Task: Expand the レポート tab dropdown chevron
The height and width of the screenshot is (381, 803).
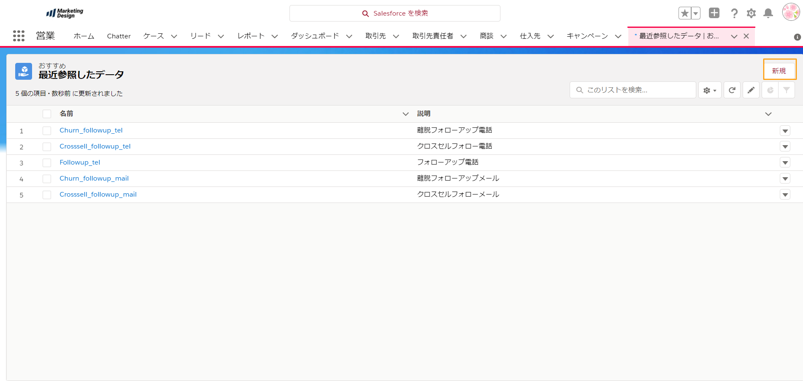Action: [x=275, y=36]
